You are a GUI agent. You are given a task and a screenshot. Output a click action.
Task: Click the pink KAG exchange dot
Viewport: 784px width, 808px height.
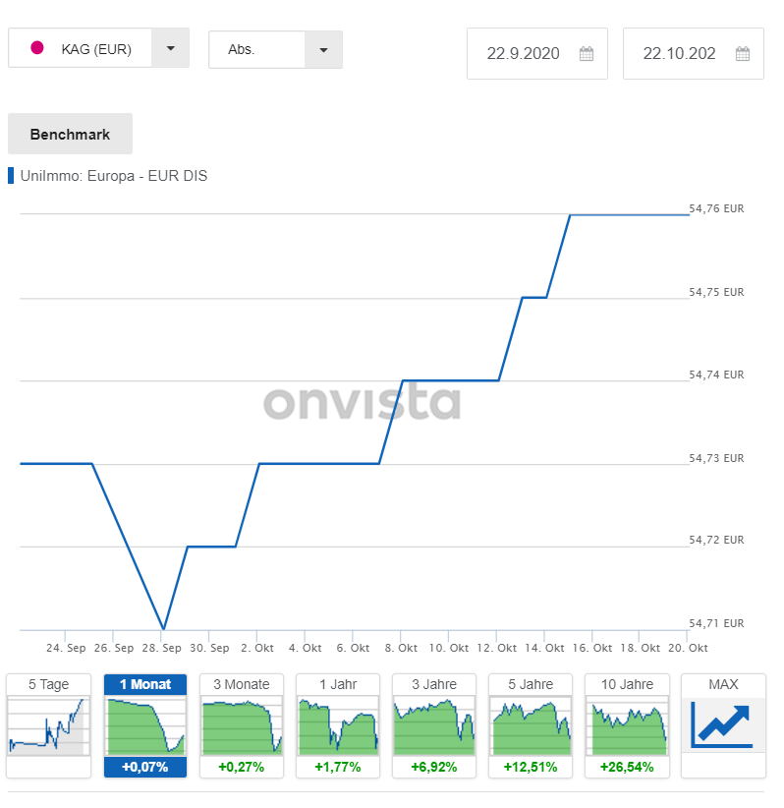point(38,48)
